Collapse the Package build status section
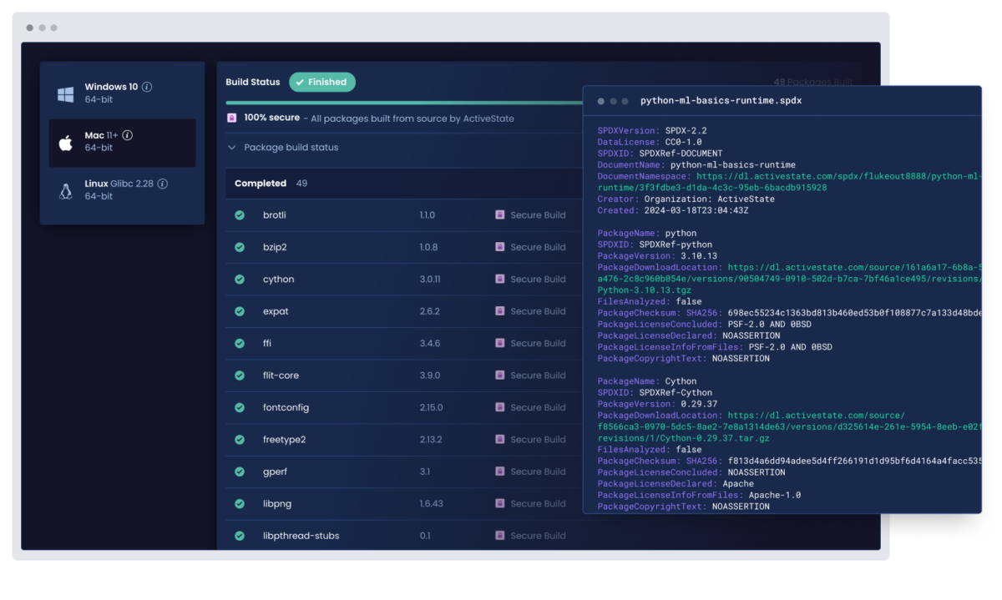Viewport: 1002px width, 600px height. pyautogui.click(x=231, y=148)
